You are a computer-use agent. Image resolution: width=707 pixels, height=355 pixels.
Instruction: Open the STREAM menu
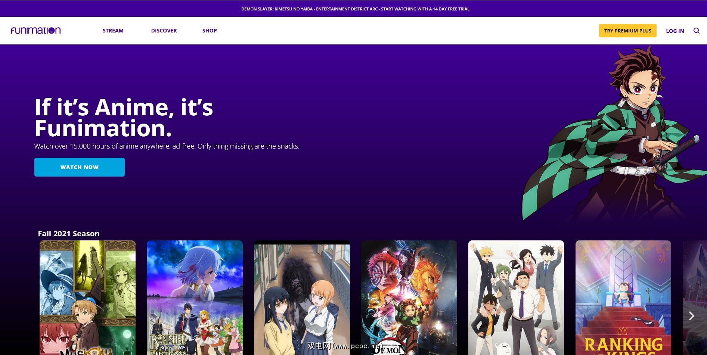pyautogui.click(x=113, y=31)
